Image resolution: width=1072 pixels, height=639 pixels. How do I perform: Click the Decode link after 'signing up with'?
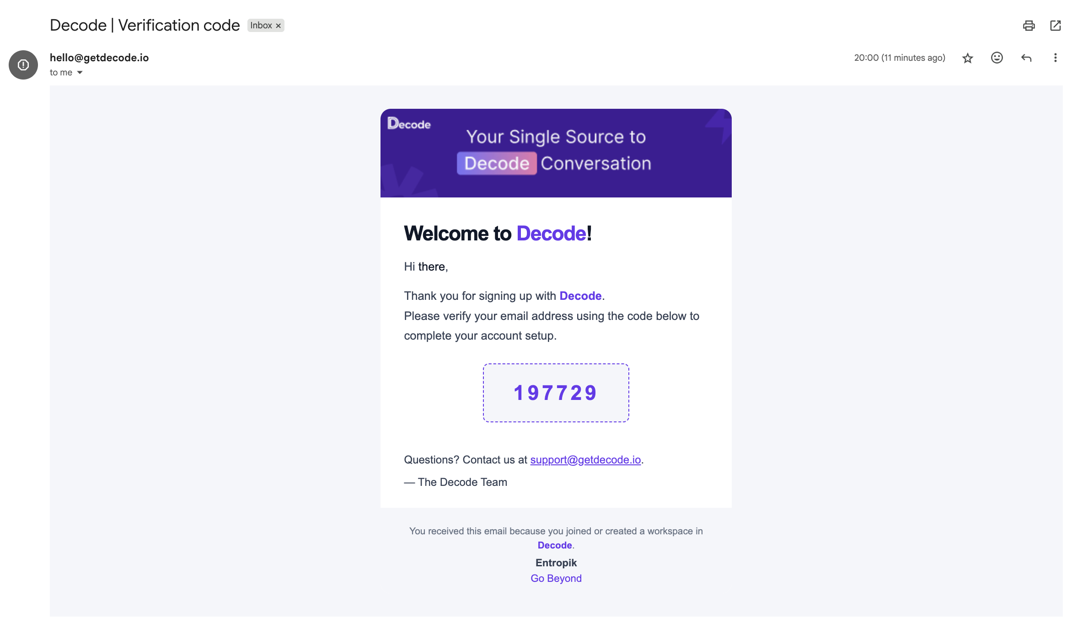coord(580,296)
